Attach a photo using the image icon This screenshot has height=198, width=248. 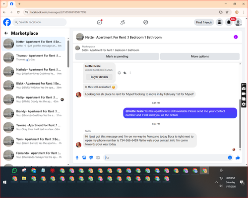pyautogui.click(x=84, y=157)
